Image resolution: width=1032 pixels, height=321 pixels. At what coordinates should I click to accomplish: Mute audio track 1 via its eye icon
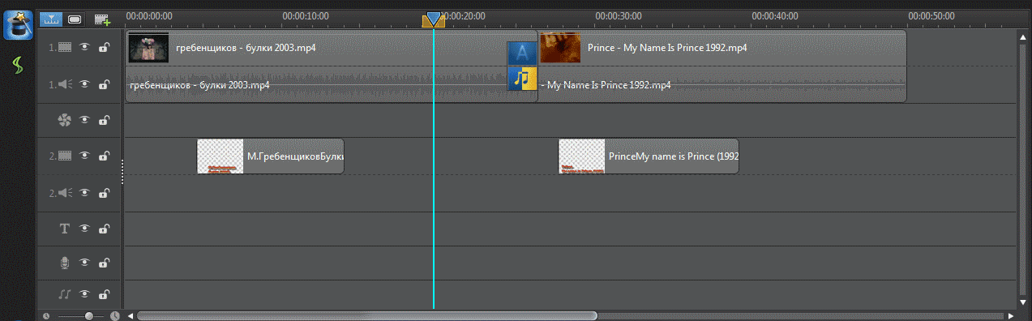(85, 84)
